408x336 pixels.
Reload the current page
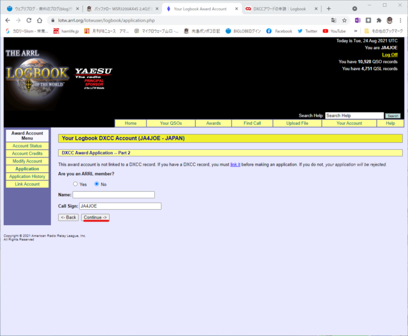click(x=29, y=20)
